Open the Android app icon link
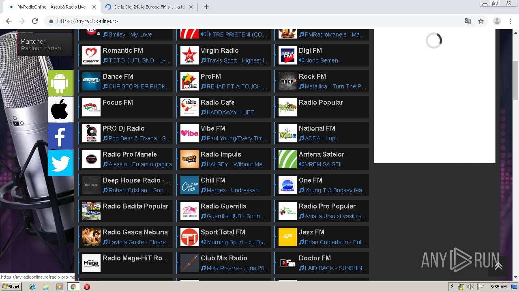Image resolution: width=519 pixels, height=292 pixels. tap(60, 83)
